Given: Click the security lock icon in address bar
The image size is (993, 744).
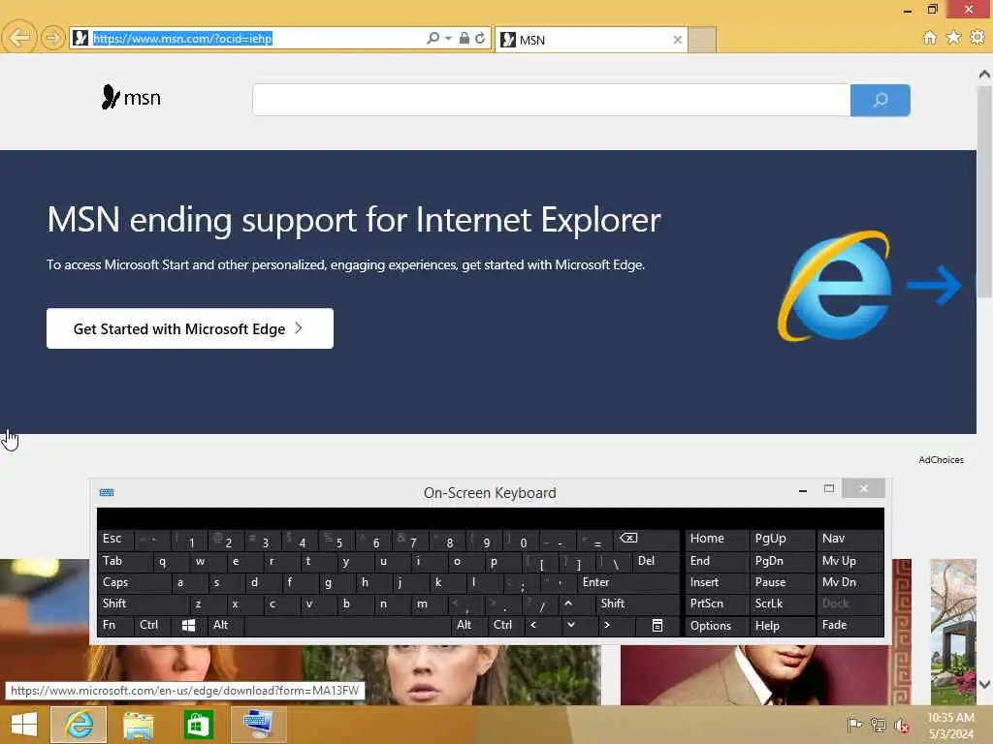Looking at the screenshot, I should 464,38.
